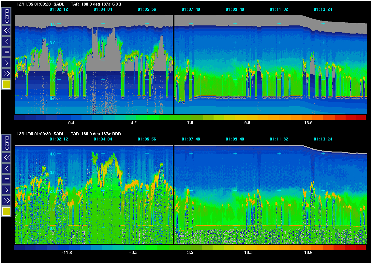Click single right arrow in bottom RDB panel

pos(7,189)
